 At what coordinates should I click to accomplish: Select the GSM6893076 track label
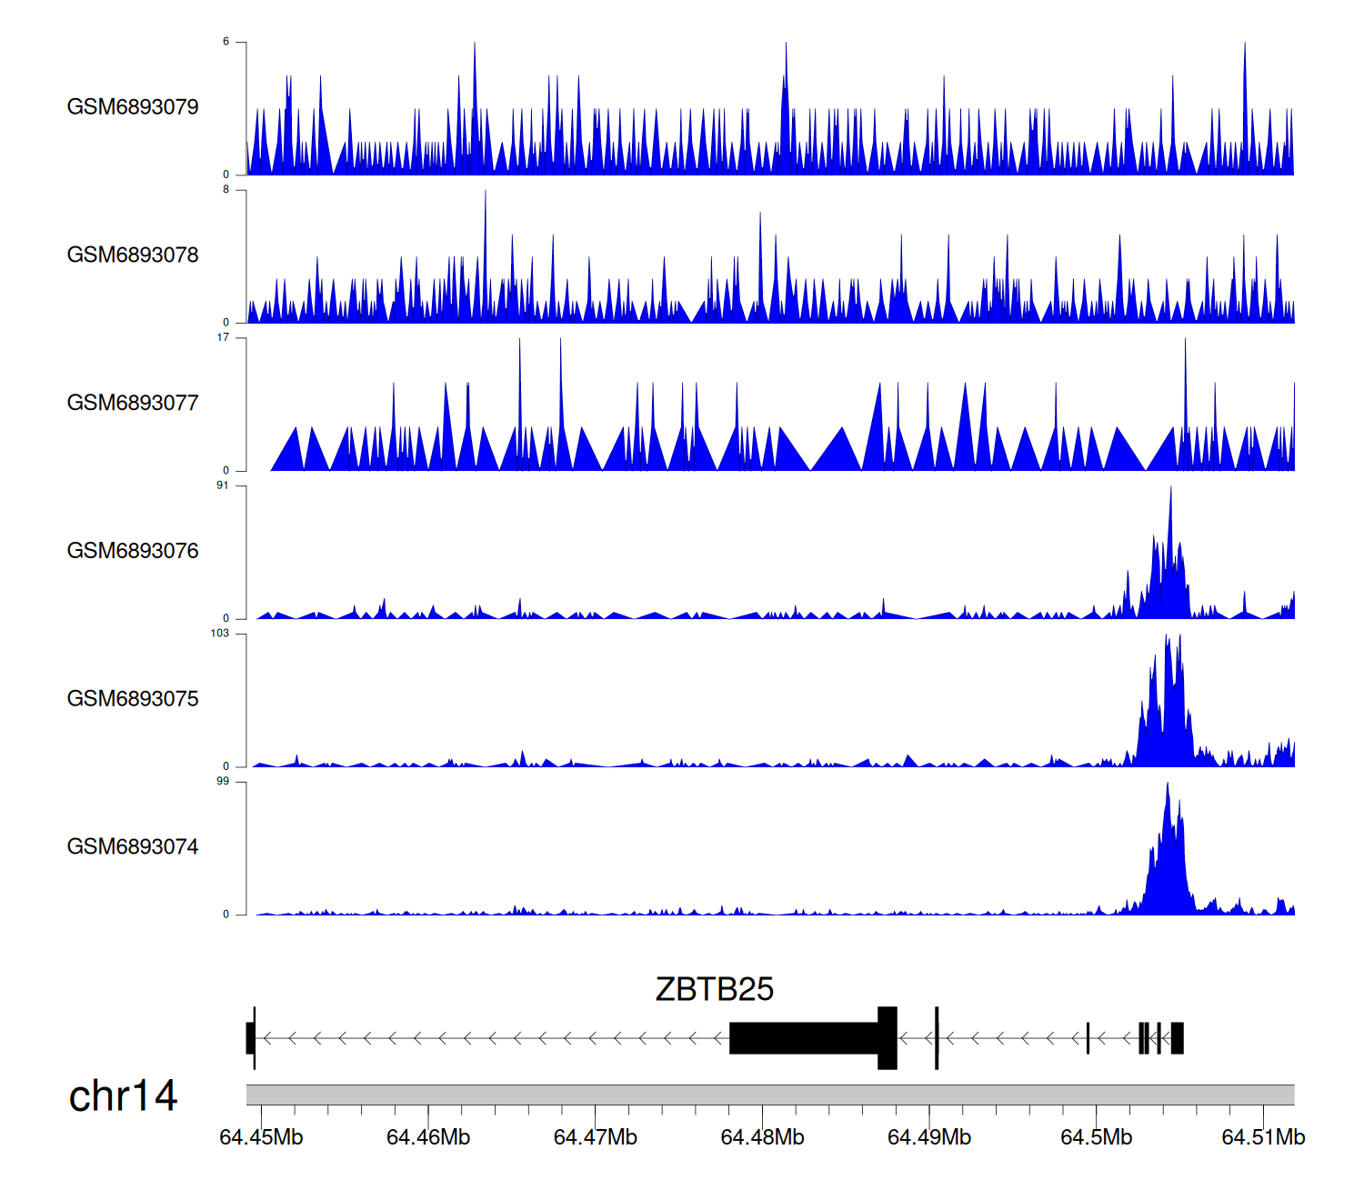[x=133, y=551]
